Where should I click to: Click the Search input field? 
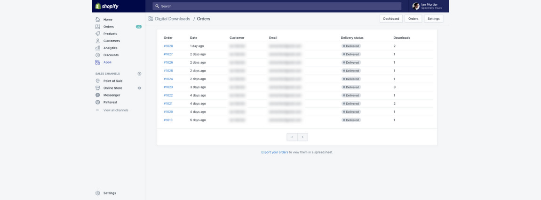278,6
